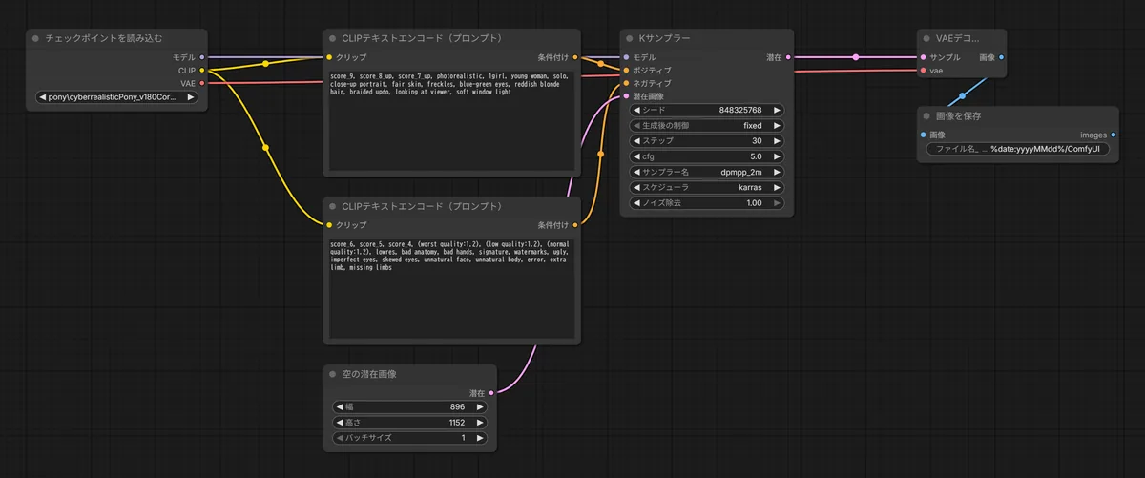1145x478 pixels.
Task: Decrease 幅 with its left arrow
Action: coord(339,406)
